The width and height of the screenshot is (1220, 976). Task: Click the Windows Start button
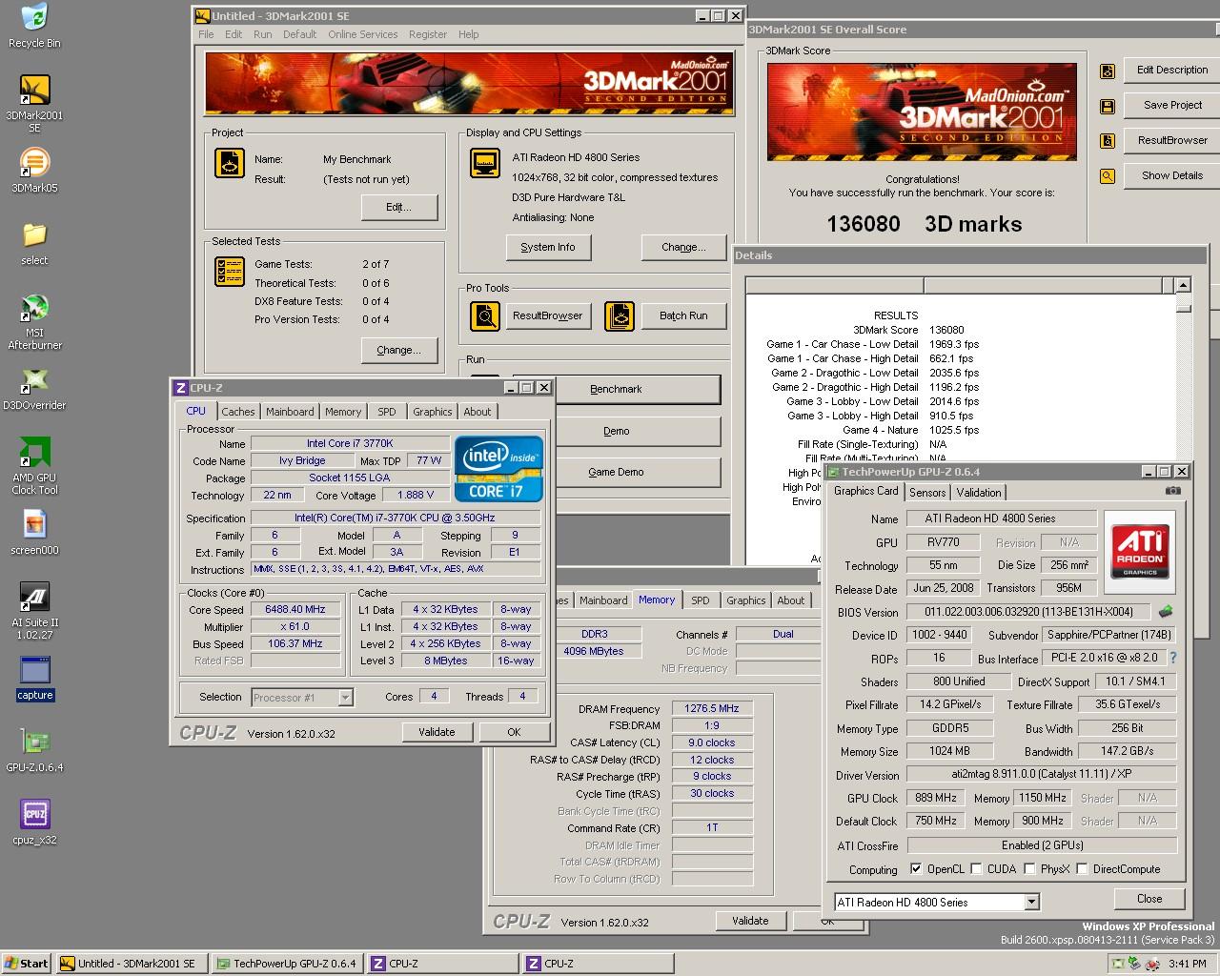(27, 964)
